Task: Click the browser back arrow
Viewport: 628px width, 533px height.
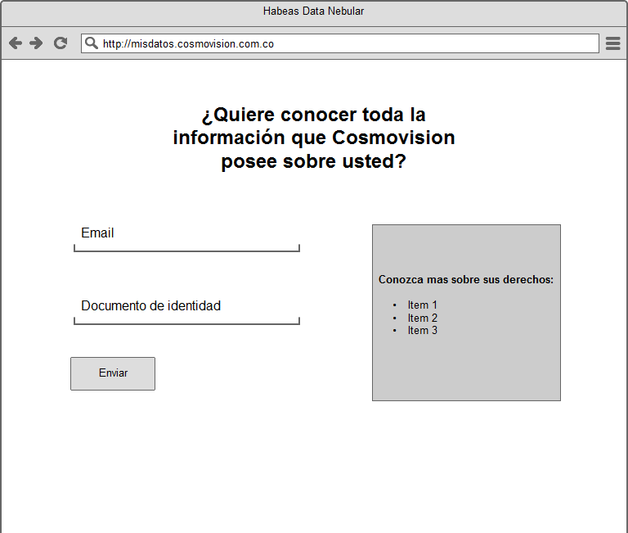Action: [x=16, y=43]
